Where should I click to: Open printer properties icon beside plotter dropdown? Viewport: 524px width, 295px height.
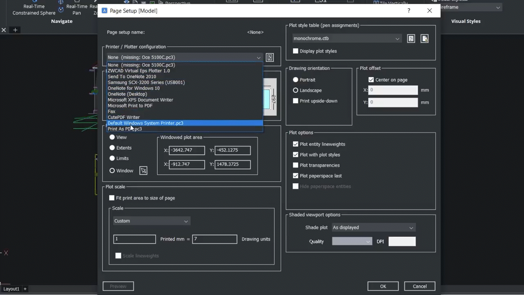[x=270, y=58]
